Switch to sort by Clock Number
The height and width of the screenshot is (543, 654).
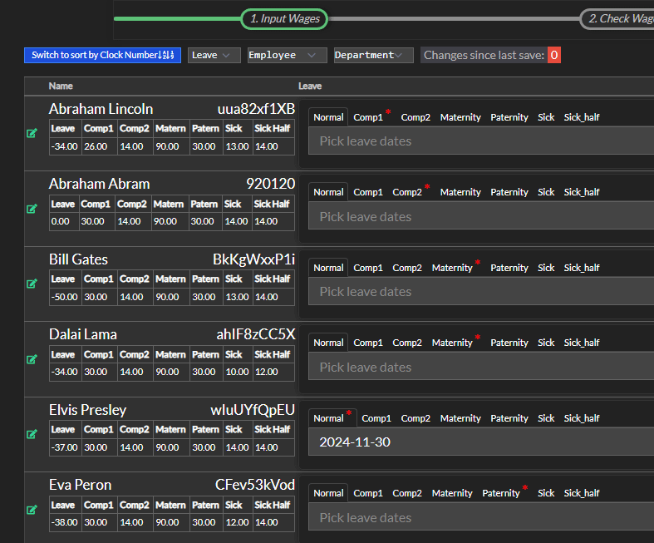click(102, 55)
